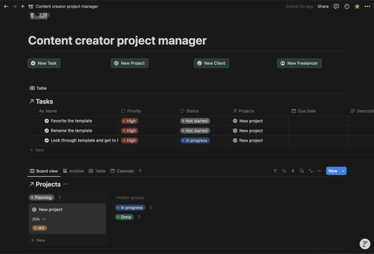This screenshot has height=254, width=374.
Task: Mark 'Favorite the template' task complete
Action: [x=46, y=121]
